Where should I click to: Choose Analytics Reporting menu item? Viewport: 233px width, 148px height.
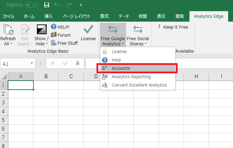tap(138, 77)
